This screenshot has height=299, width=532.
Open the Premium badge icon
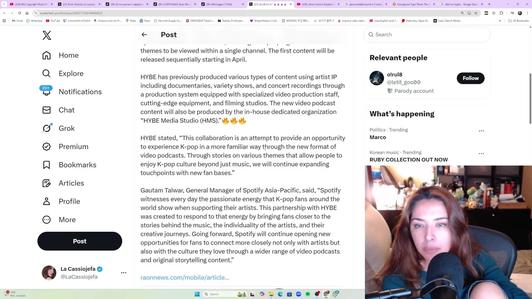point(47,147)
